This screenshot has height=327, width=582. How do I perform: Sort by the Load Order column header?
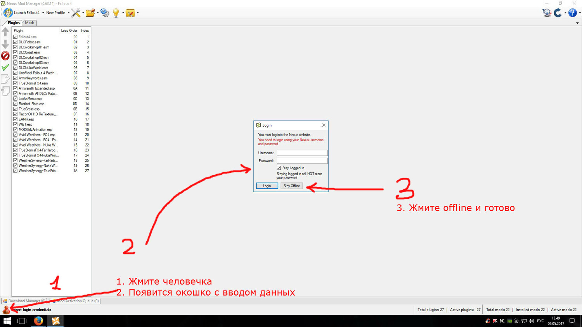(x=69, y=31)
